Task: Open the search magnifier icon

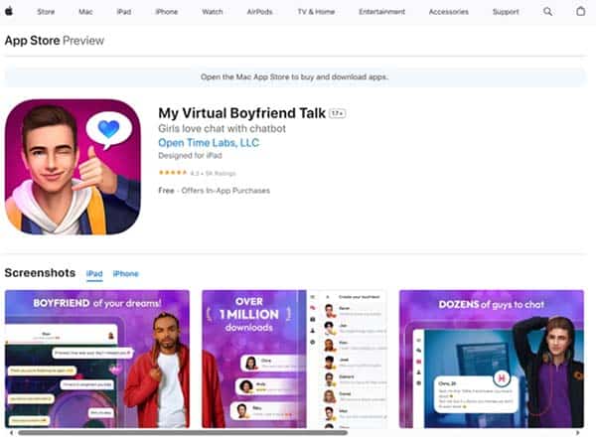Action: 547,12
